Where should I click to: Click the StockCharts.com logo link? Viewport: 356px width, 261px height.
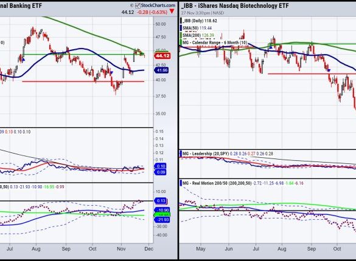point(155,5)
